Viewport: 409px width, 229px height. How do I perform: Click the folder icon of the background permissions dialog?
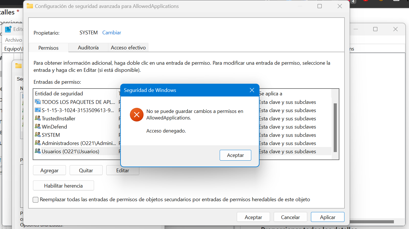click(18, 66)
